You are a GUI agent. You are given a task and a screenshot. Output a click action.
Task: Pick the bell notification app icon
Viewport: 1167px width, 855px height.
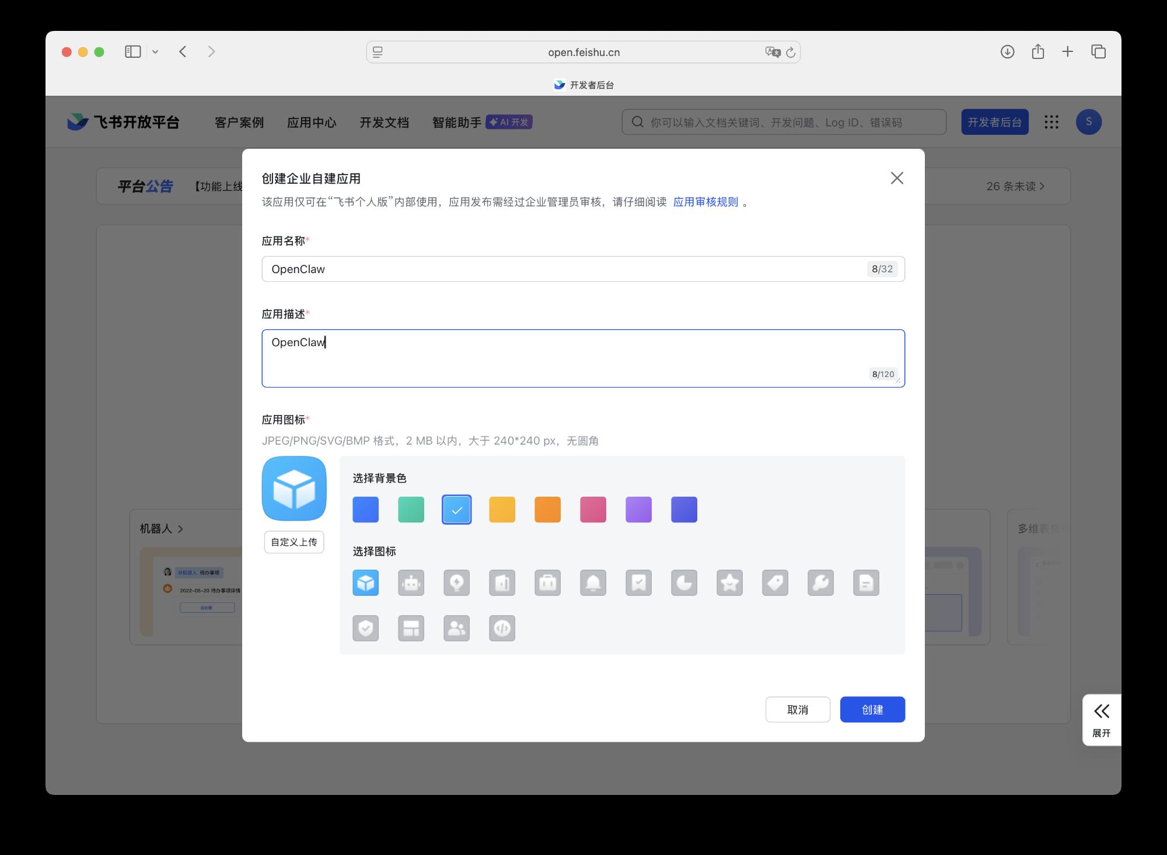point(593,583)
